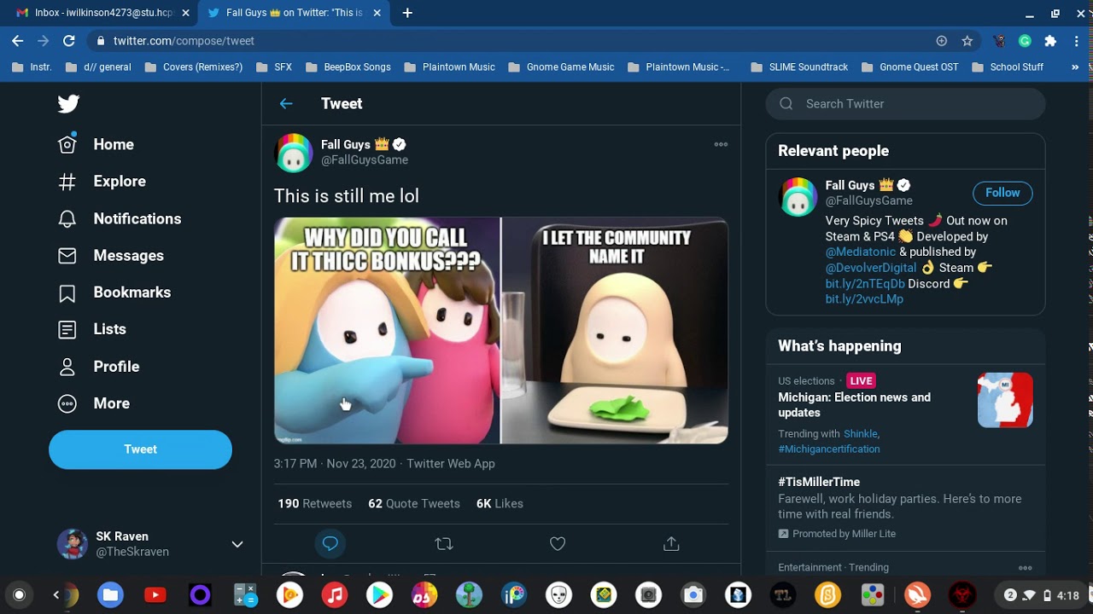Click the retweet icon
The width and height of the screenshot is (1093, 614).
click(x=444, y=543)
